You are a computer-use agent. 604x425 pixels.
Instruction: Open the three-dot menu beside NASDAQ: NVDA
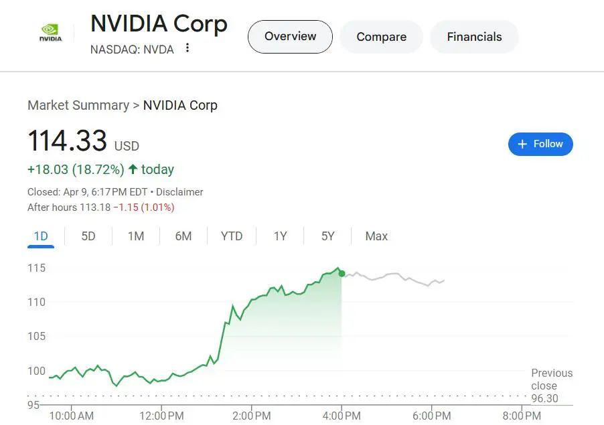187,48
